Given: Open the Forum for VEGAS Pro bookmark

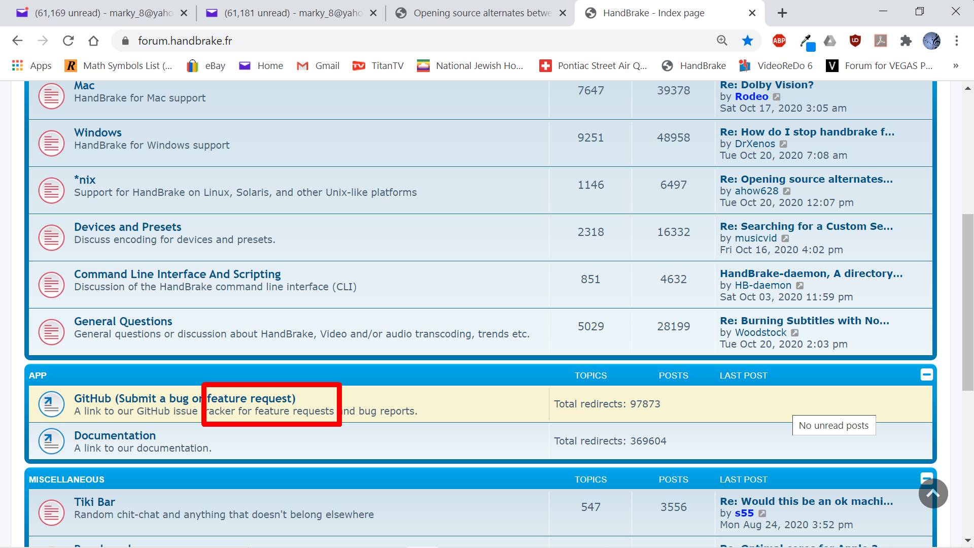Looking at the screenshot, I should coord(879,65).
